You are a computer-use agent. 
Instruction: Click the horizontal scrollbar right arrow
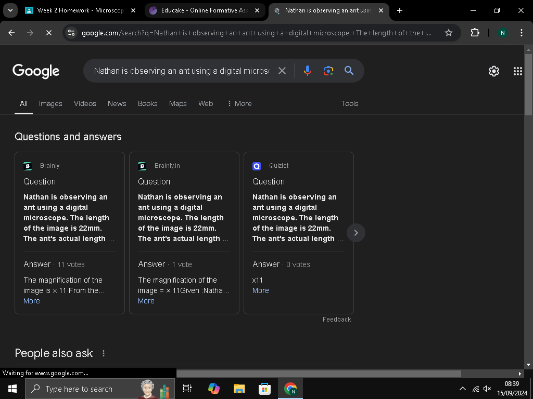[520, 374]
